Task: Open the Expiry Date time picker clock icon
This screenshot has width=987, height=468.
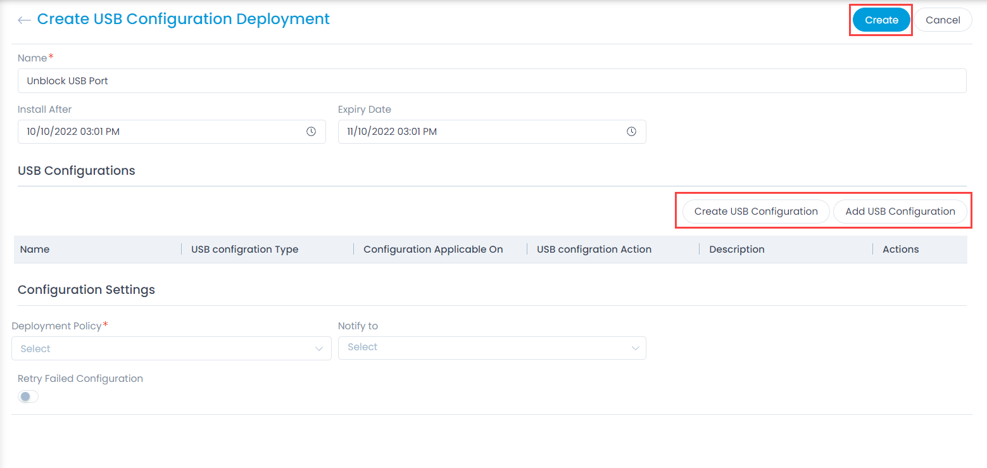Action: [631, 131]
